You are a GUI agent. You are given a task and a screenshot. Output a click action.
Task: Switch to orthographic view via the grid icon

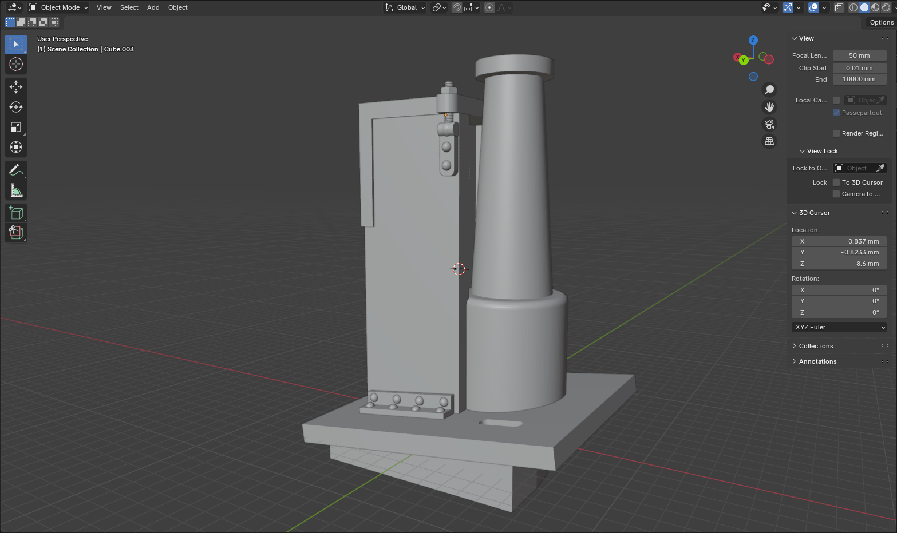click(769, 141)
